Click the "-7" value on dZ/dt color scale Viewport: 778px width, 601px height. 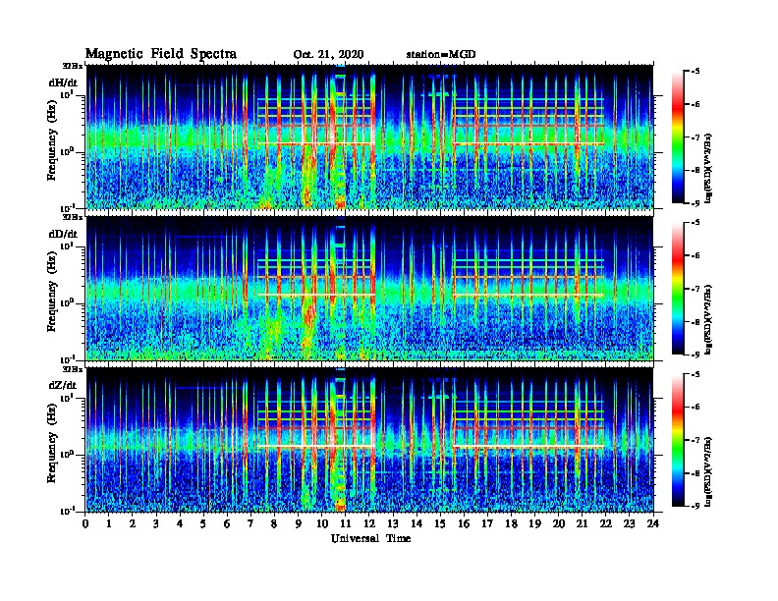point(695,440)
